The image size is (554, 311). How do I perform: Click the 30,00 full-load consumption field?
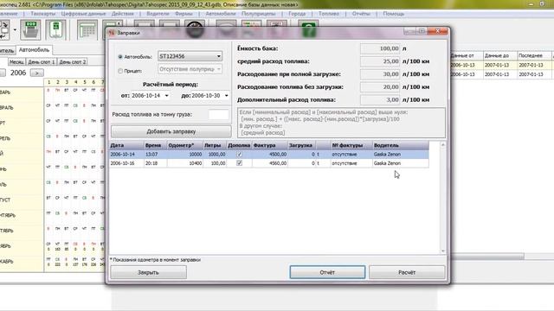[380, 74]
